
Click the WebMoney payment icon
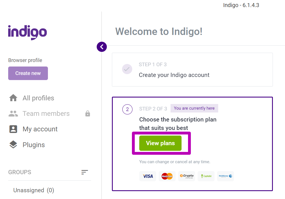pos(225,176)
